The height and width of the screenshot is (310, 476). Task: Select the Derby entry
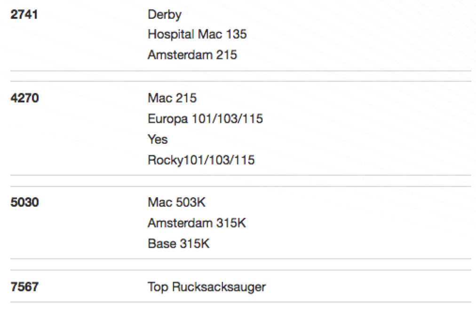pyautogui.click(x=165, y=15)
